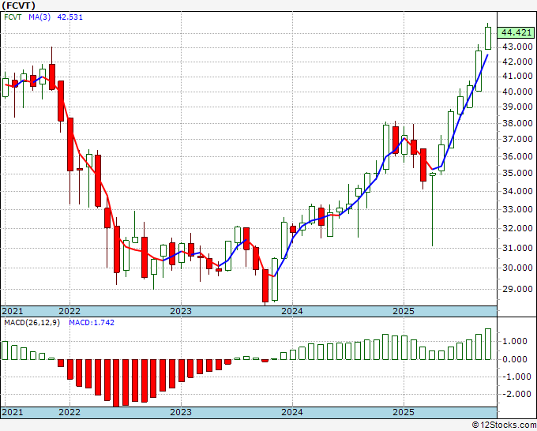The width and height of the screenshot is (537, 431).
Task: Click 2023 on the MACD time axis
Action: 181,412
